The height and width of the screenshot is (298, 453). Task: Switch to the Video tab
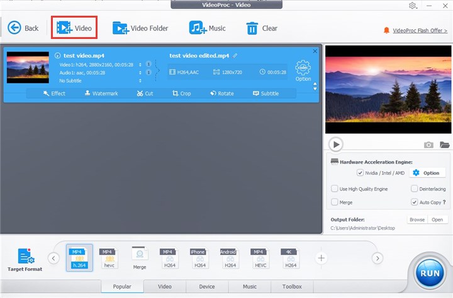165,287
